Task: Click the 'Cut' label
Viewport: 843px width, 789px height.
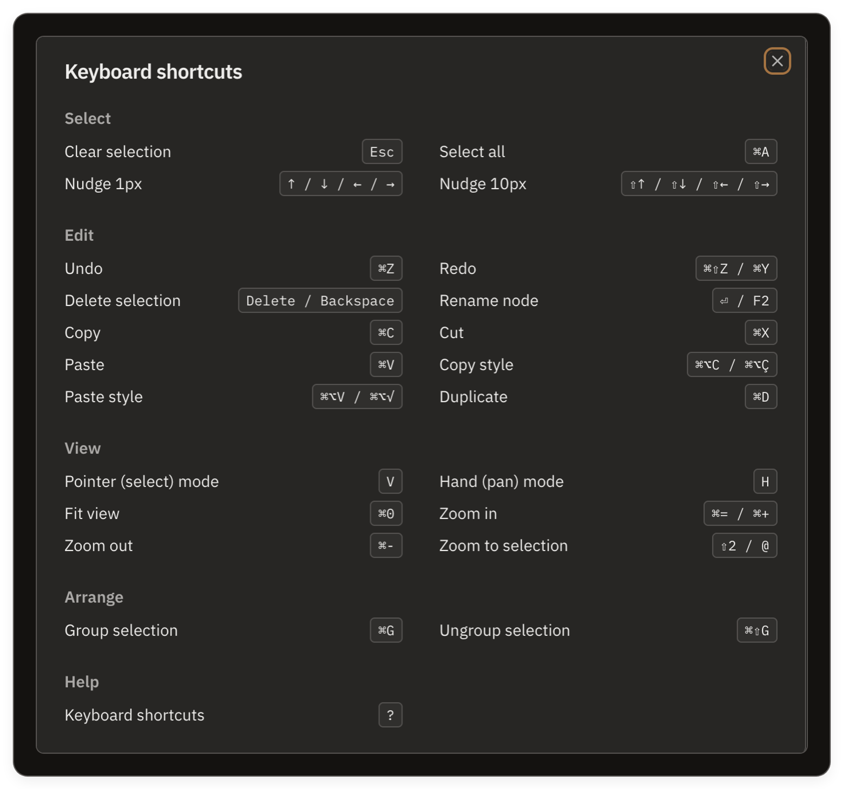Action: [x=451, y=333]
